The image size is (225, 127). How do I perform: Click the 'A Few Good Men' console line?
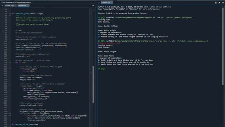[126, 64]
